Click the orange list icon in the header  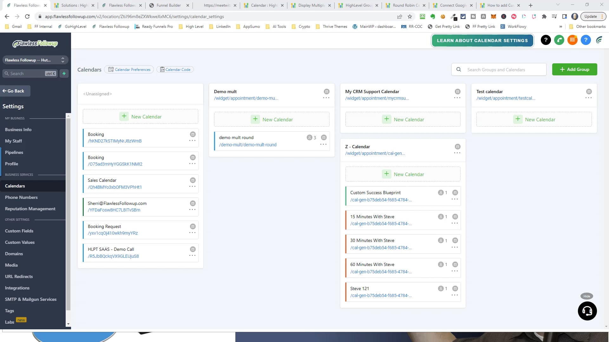click(573, 40)
